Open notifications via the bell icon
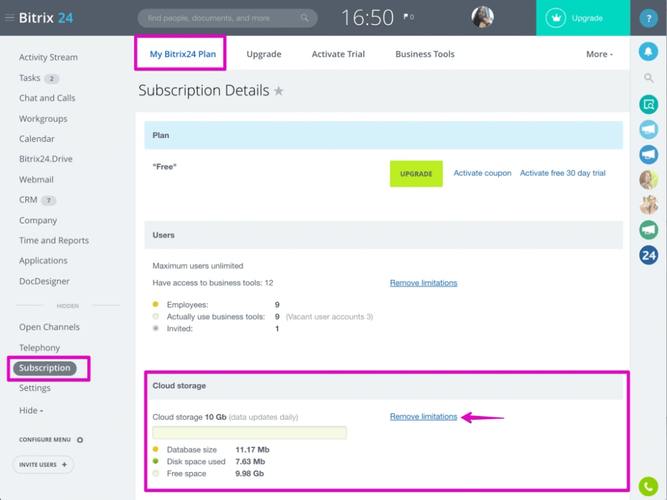667x500 pixels. tap(648, 51)
